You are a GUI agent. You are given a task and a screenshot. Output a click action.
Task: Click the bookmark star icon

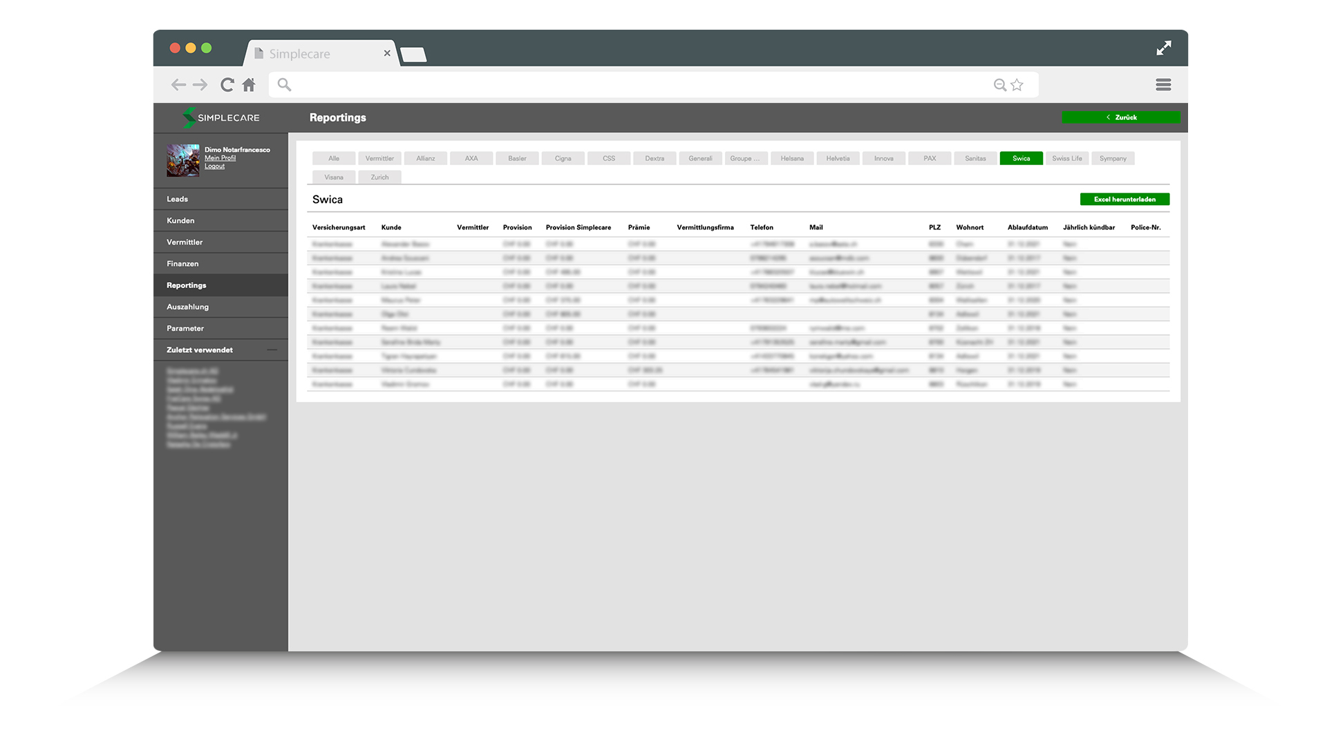pos(1017,85)
